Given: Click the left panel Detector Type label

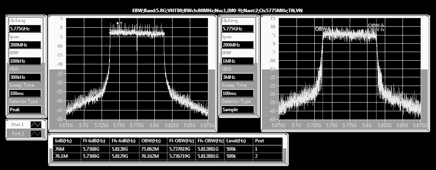Looking at the screenshot, I should (23, 101).
